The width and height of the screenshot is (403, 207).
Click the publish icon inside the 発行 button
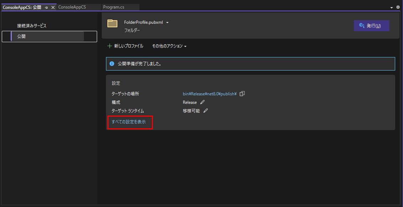tap(362, 26)
